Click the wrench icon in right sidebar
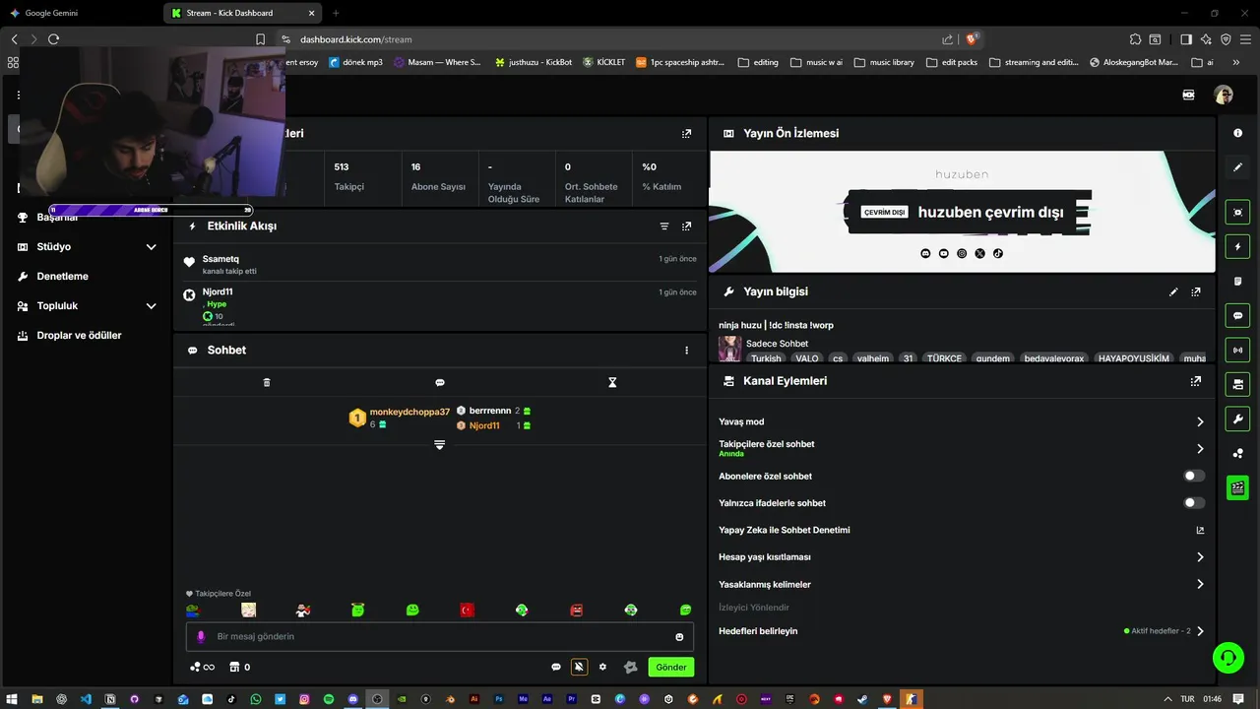 (x=1237, y=419)
